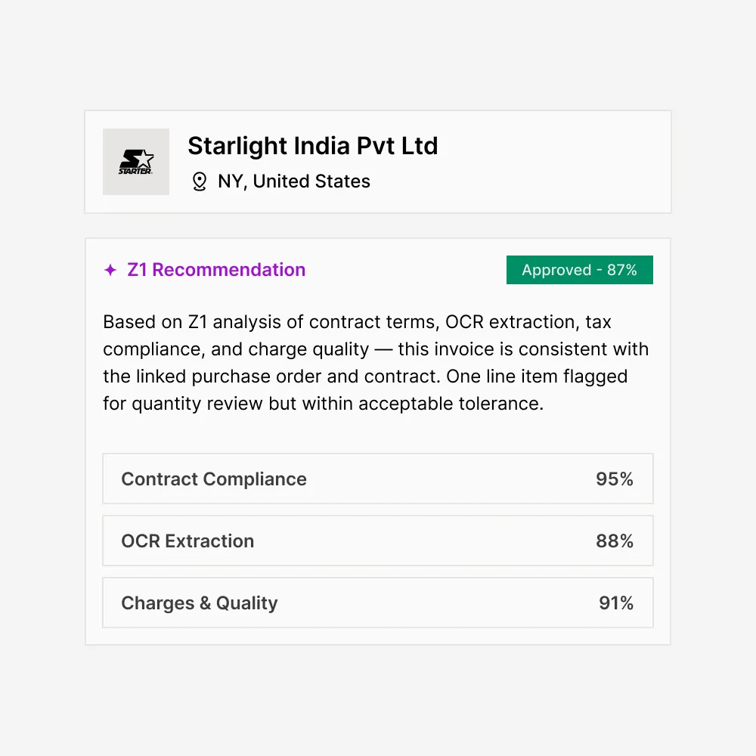Open the Starlight India Pvt Ltd vendor name
This screenshot has width=756, height=756.
tap(312, 146)
